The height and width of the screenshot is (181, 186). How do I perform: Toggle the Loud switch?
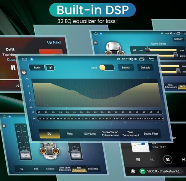[107, 68]
